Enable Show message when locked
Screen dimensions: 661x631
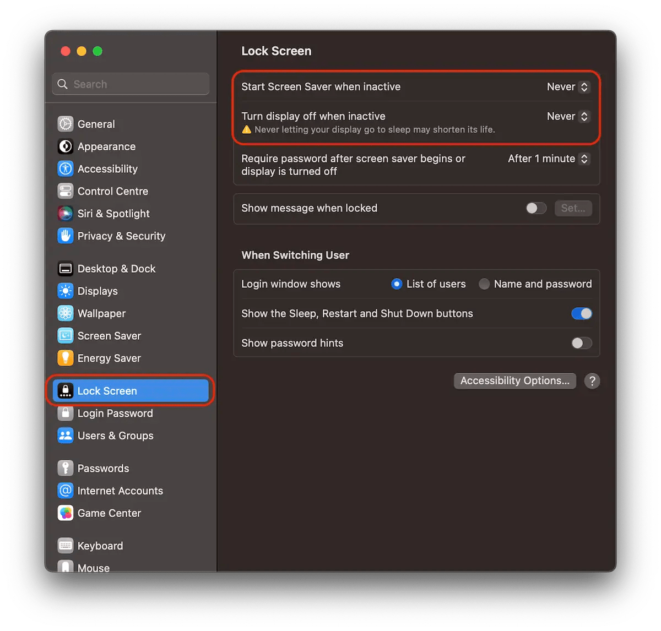tap(535, 208)
